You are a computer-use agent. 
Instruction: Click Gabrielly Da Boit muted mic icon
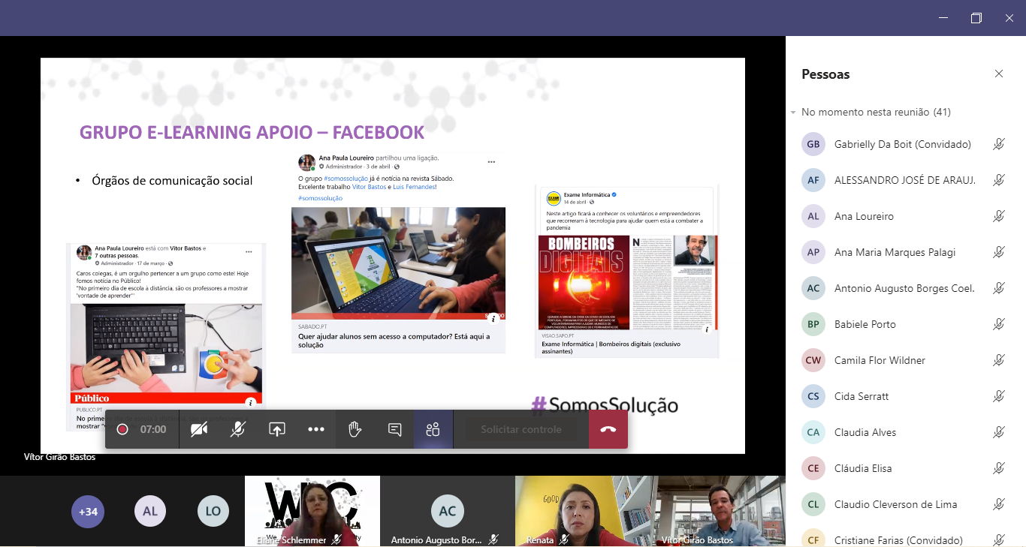pyautogui.click(x=999, y=144)
